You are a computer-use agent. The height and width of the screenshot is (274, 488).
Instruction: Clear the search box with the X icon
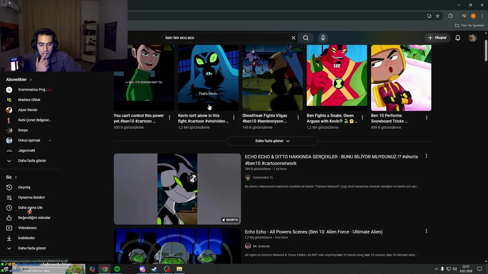click(x=294, y=38)
